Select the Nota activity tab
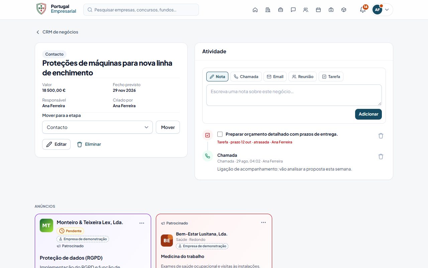428x268 pixels. pos(217,77)
